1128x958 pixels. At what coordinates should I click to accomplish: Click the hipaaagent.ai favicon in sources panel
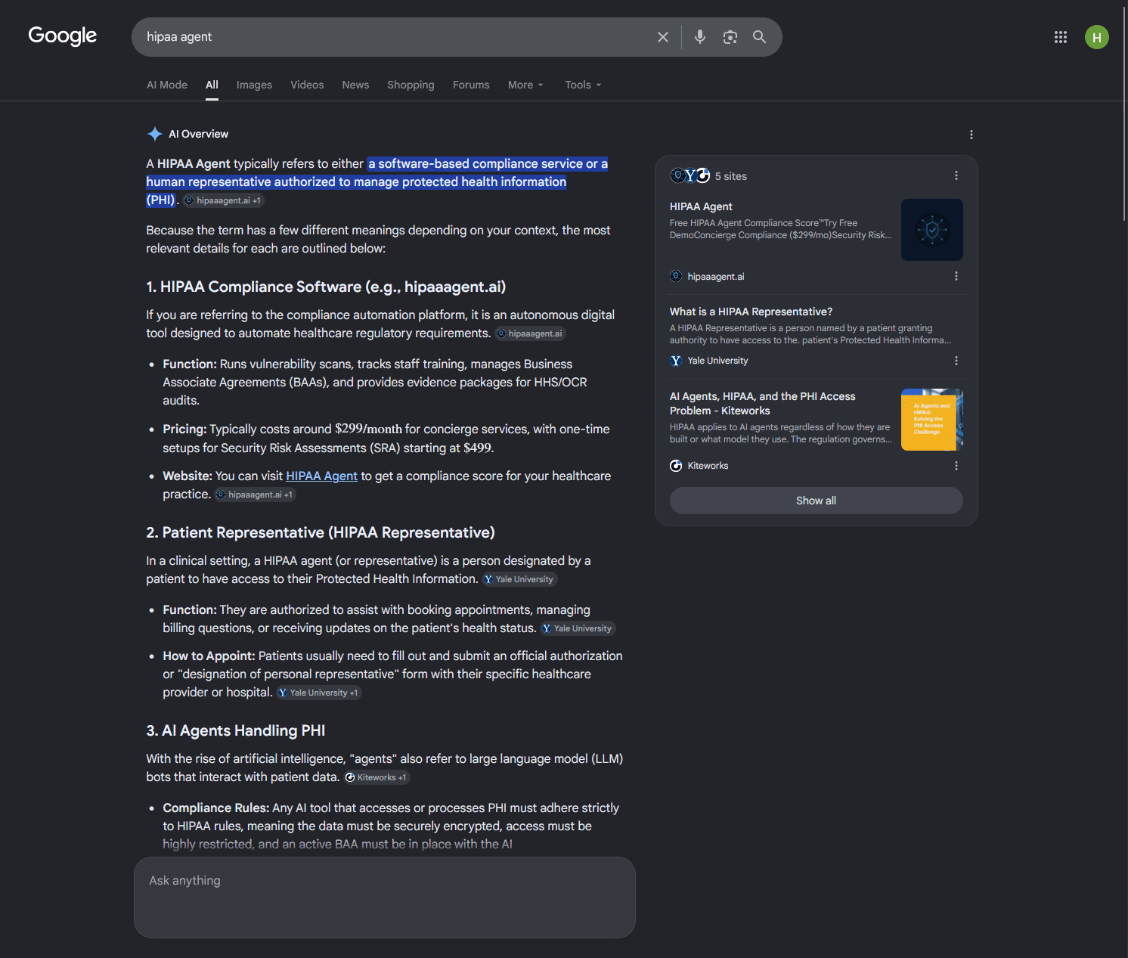tap(676, 276)
